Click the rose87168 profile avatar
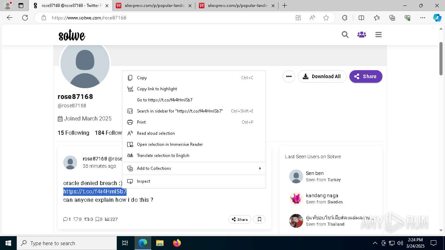The height and width of the screenshot is (250, 445). 85,64
